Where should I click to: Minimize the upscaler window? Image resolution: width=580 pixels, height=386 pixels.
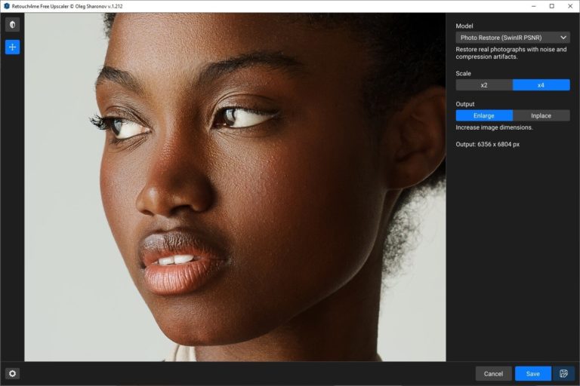pos(534,6)
